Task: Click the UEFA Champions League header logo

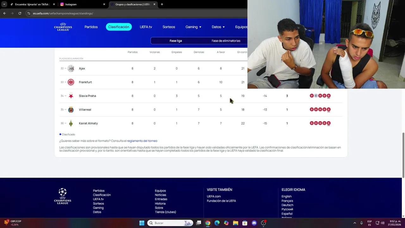Action: coord(63,27)
